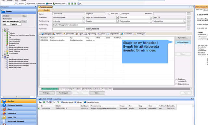
Task: Click Sök button next to Sök Objekt
Action: pos(24,16)
